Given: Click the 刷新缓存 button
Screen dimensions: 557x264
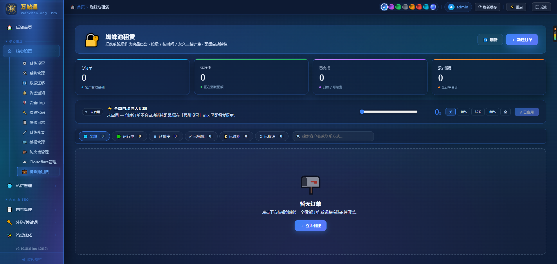Looking at the screenshot, I should pos(487,7).
